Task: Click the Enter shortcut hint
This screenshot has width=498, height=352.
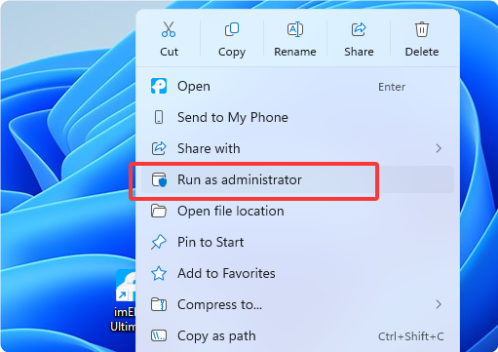Action: [392, 87]
